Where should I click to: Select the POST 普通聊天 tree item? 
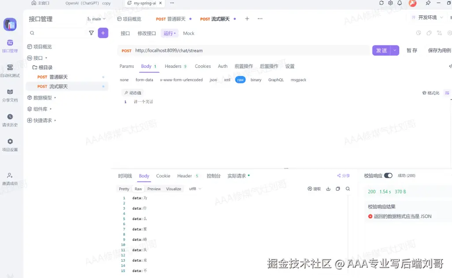[67, 77]
